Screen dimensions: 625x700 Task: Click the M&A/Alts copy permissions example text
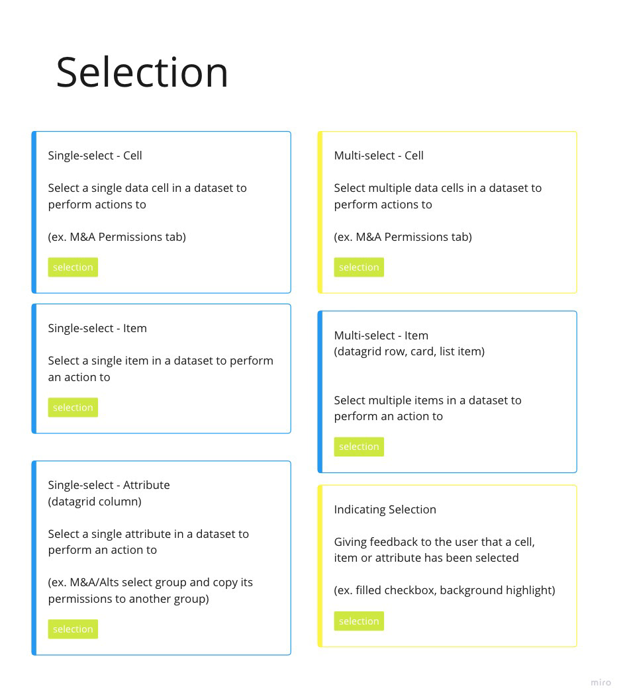click(150, 590)
